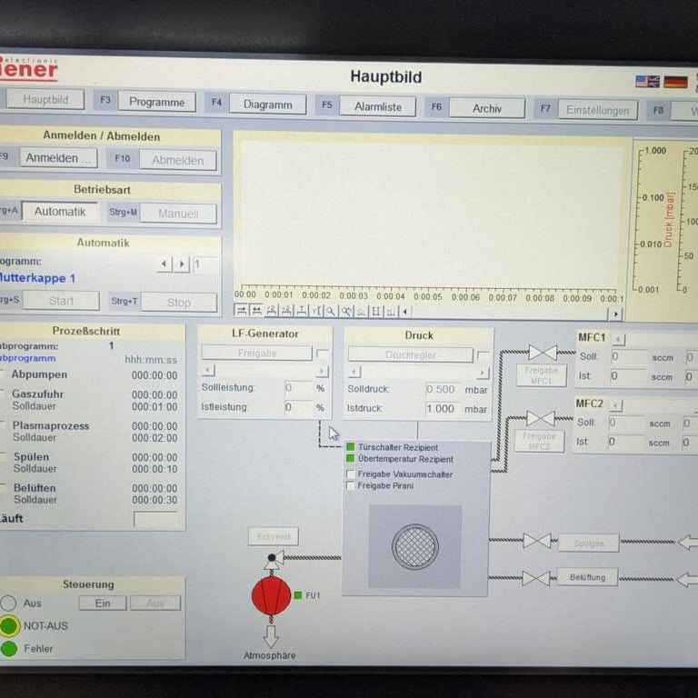
Task: Enable the Freigabe Vakuumschalter checkbox
Action: tap(351, 474)
